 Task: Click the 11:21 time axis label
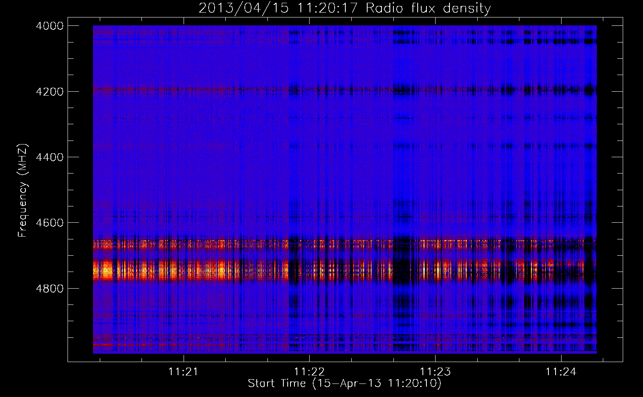click(x=183, y=372)
